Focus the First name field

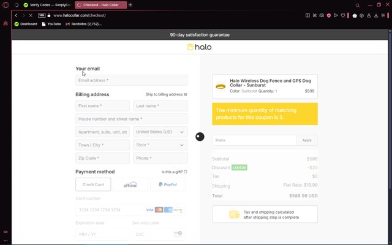[x=102, y=106]
